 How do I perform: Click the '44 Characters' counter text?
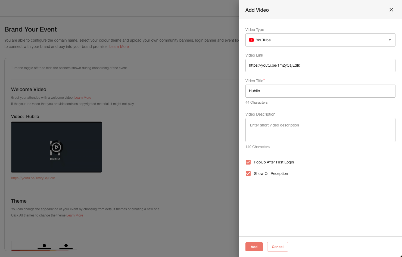point(257,103)
